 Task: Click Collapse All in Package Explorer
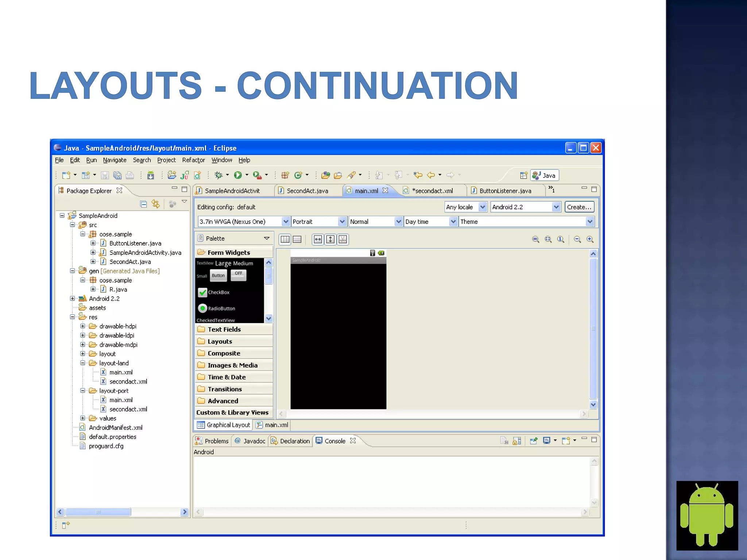(143, 204)
